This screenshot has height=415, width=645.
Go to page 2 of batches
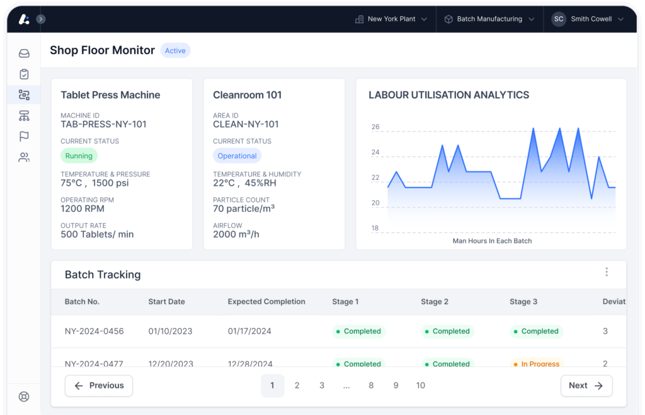[297, 385]
